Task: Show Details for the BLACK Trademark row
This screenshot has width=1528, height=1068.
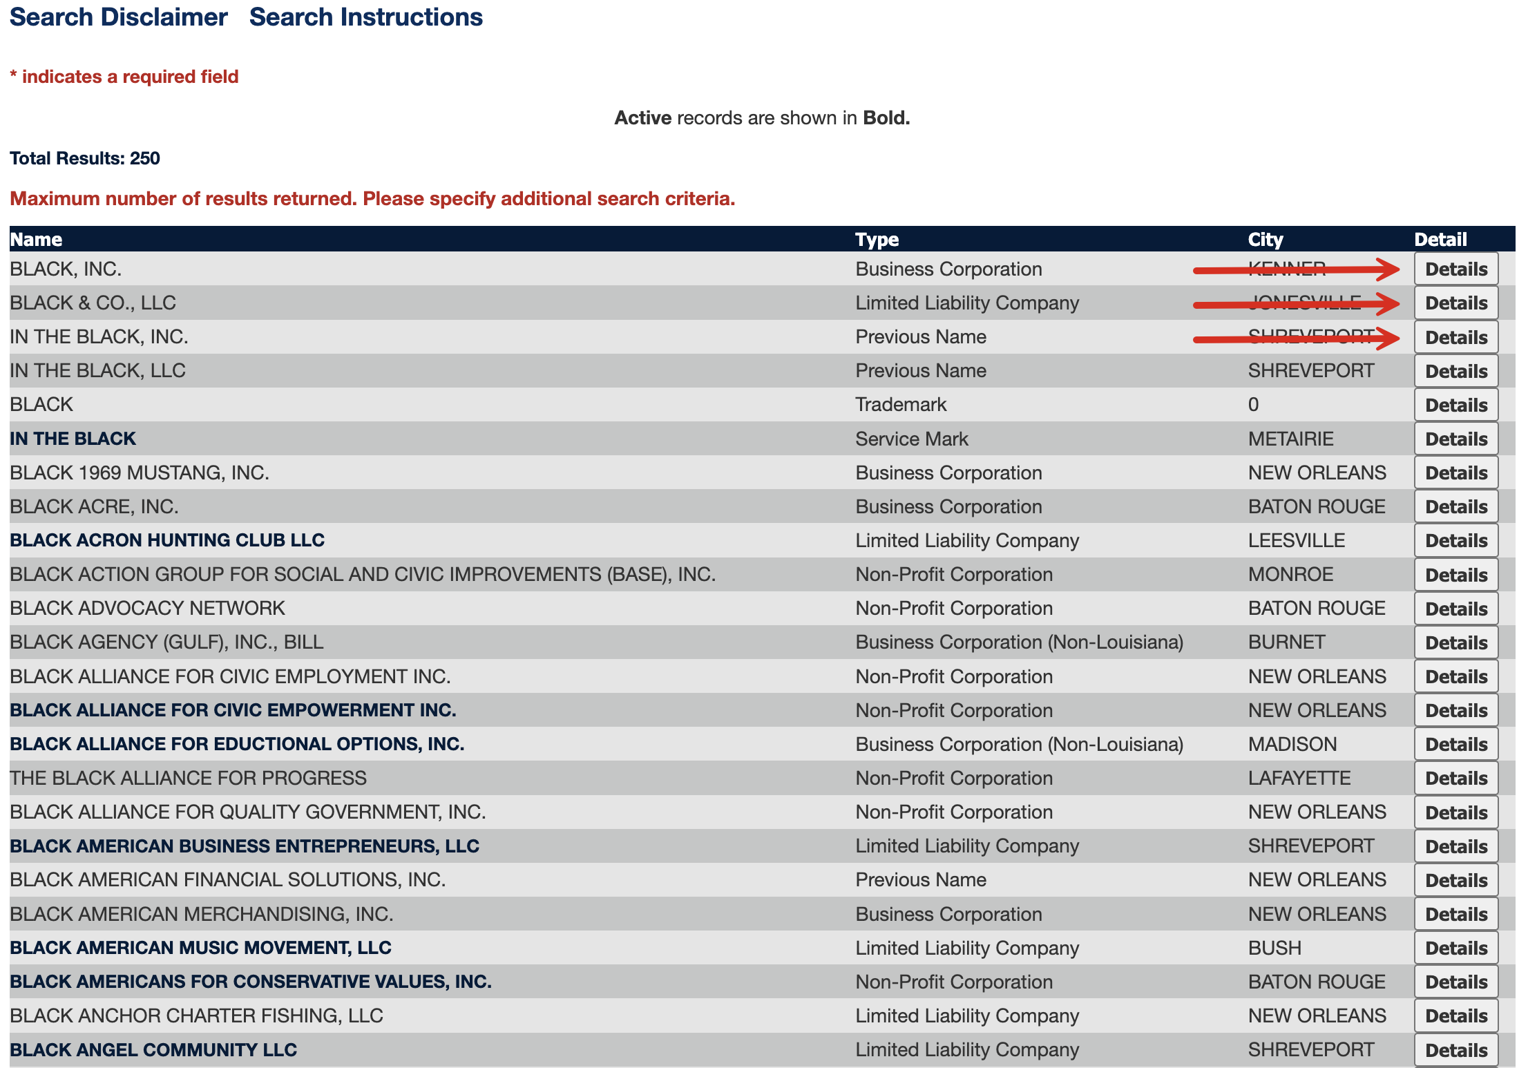Action: tap(1456, 405)
